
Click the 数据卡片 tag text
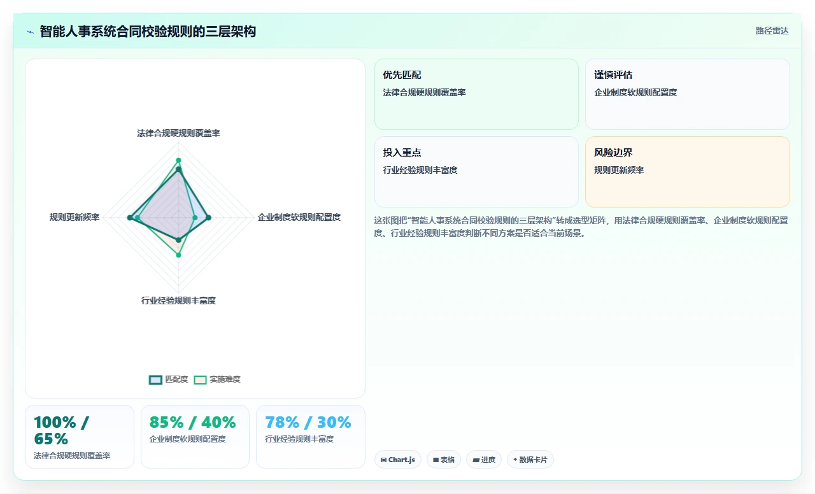pos(533,460)
